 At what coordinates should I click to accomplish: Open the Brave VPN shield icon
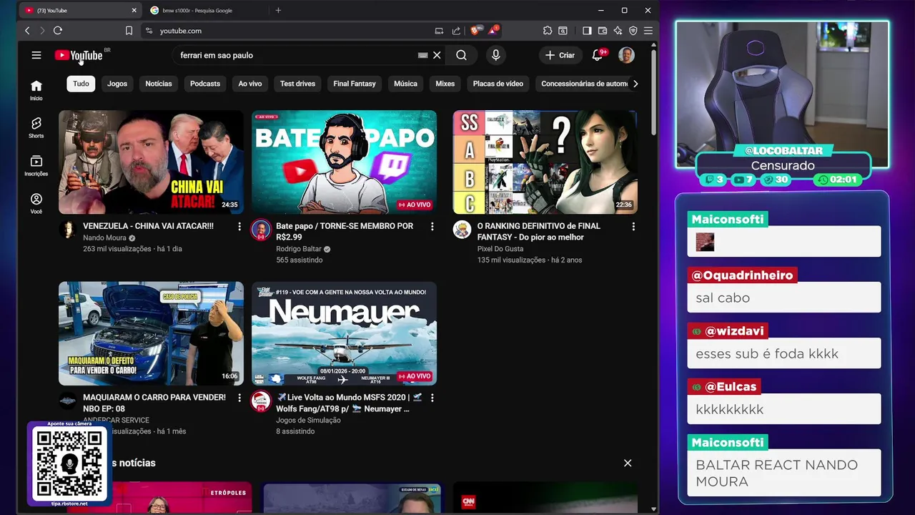[x=633, y=31]
